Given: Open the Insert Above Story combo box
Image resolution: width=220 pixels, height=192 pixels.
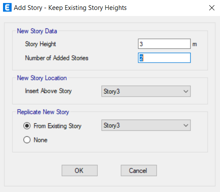Looking at the screenshot, I should point(146,91).
